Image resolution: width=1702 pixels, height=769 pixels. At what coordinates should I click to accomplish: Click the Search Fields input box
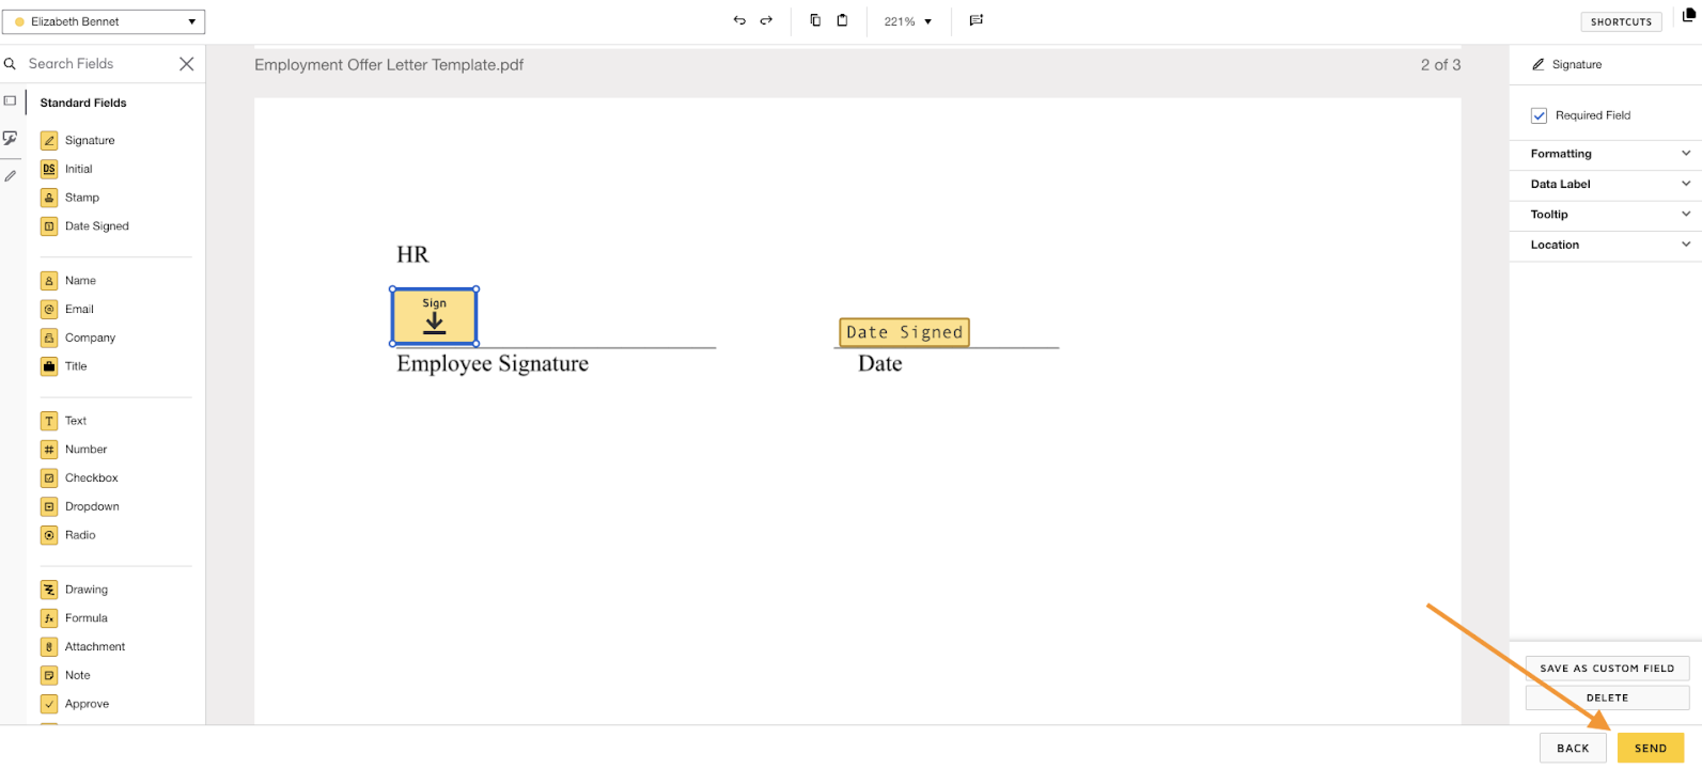click(99, 64)
